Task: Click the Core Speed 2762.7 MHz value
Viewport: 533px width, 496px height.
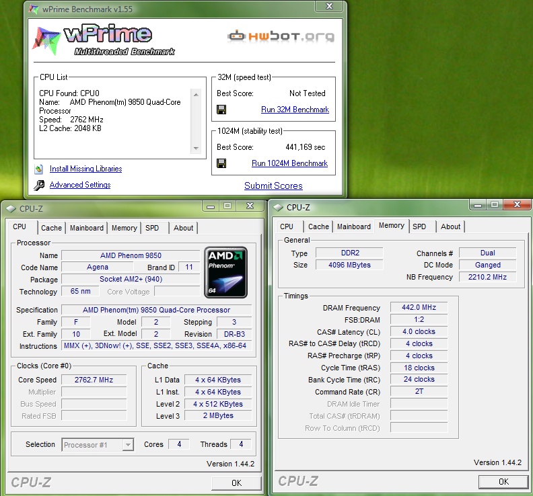Action: tap(94, 380)
